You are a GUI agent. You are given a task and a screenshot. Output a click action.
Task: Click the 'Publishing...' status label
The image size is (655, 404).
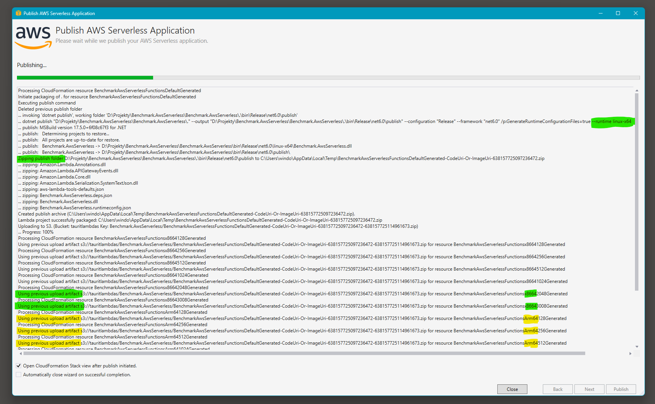pyautogui.click(x=32, y=65)
